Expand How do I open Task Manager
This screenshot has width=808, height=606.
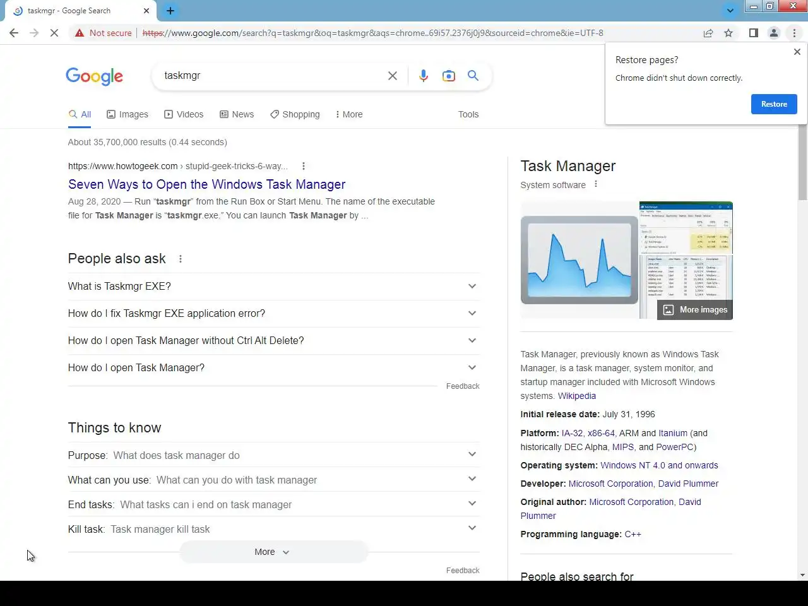[x=274, y=367]
